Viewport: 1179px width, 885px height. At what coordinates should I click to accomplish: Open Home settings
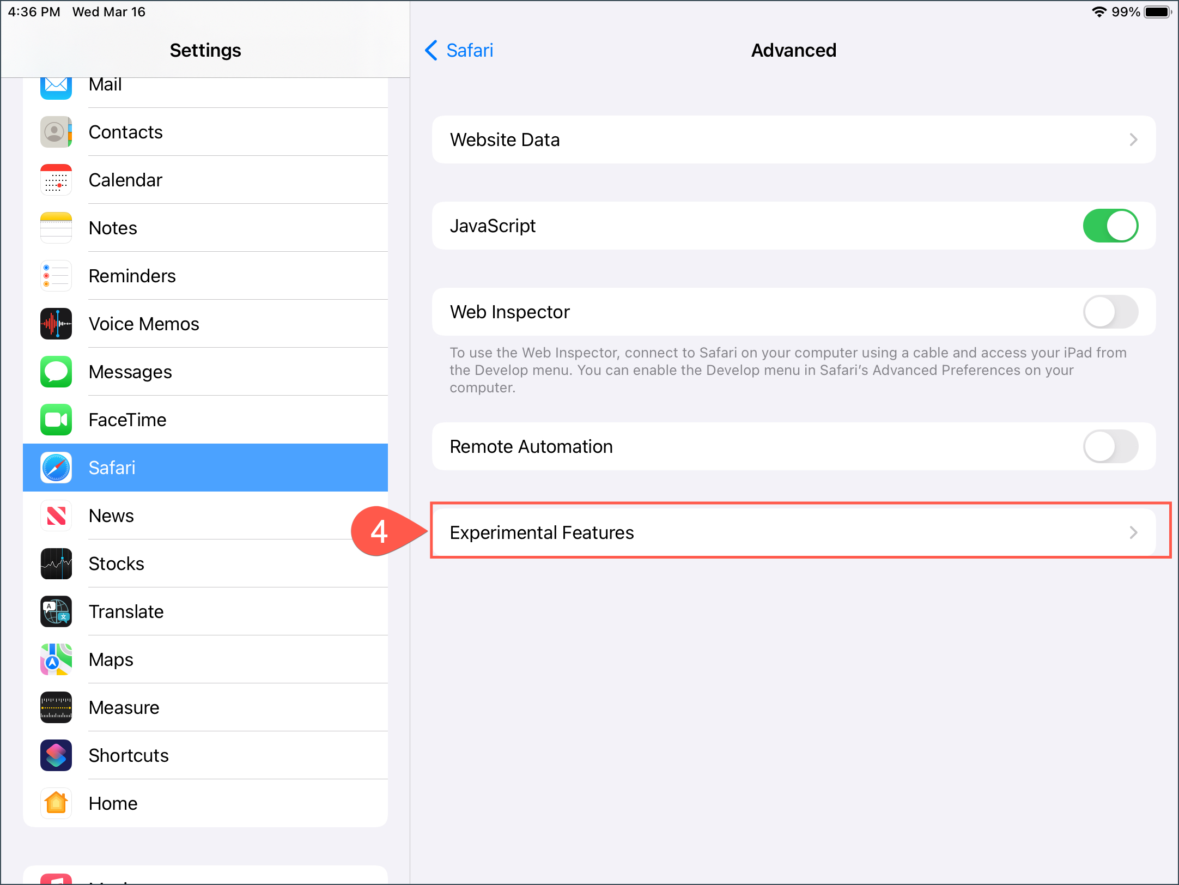(x=205, y=803)
